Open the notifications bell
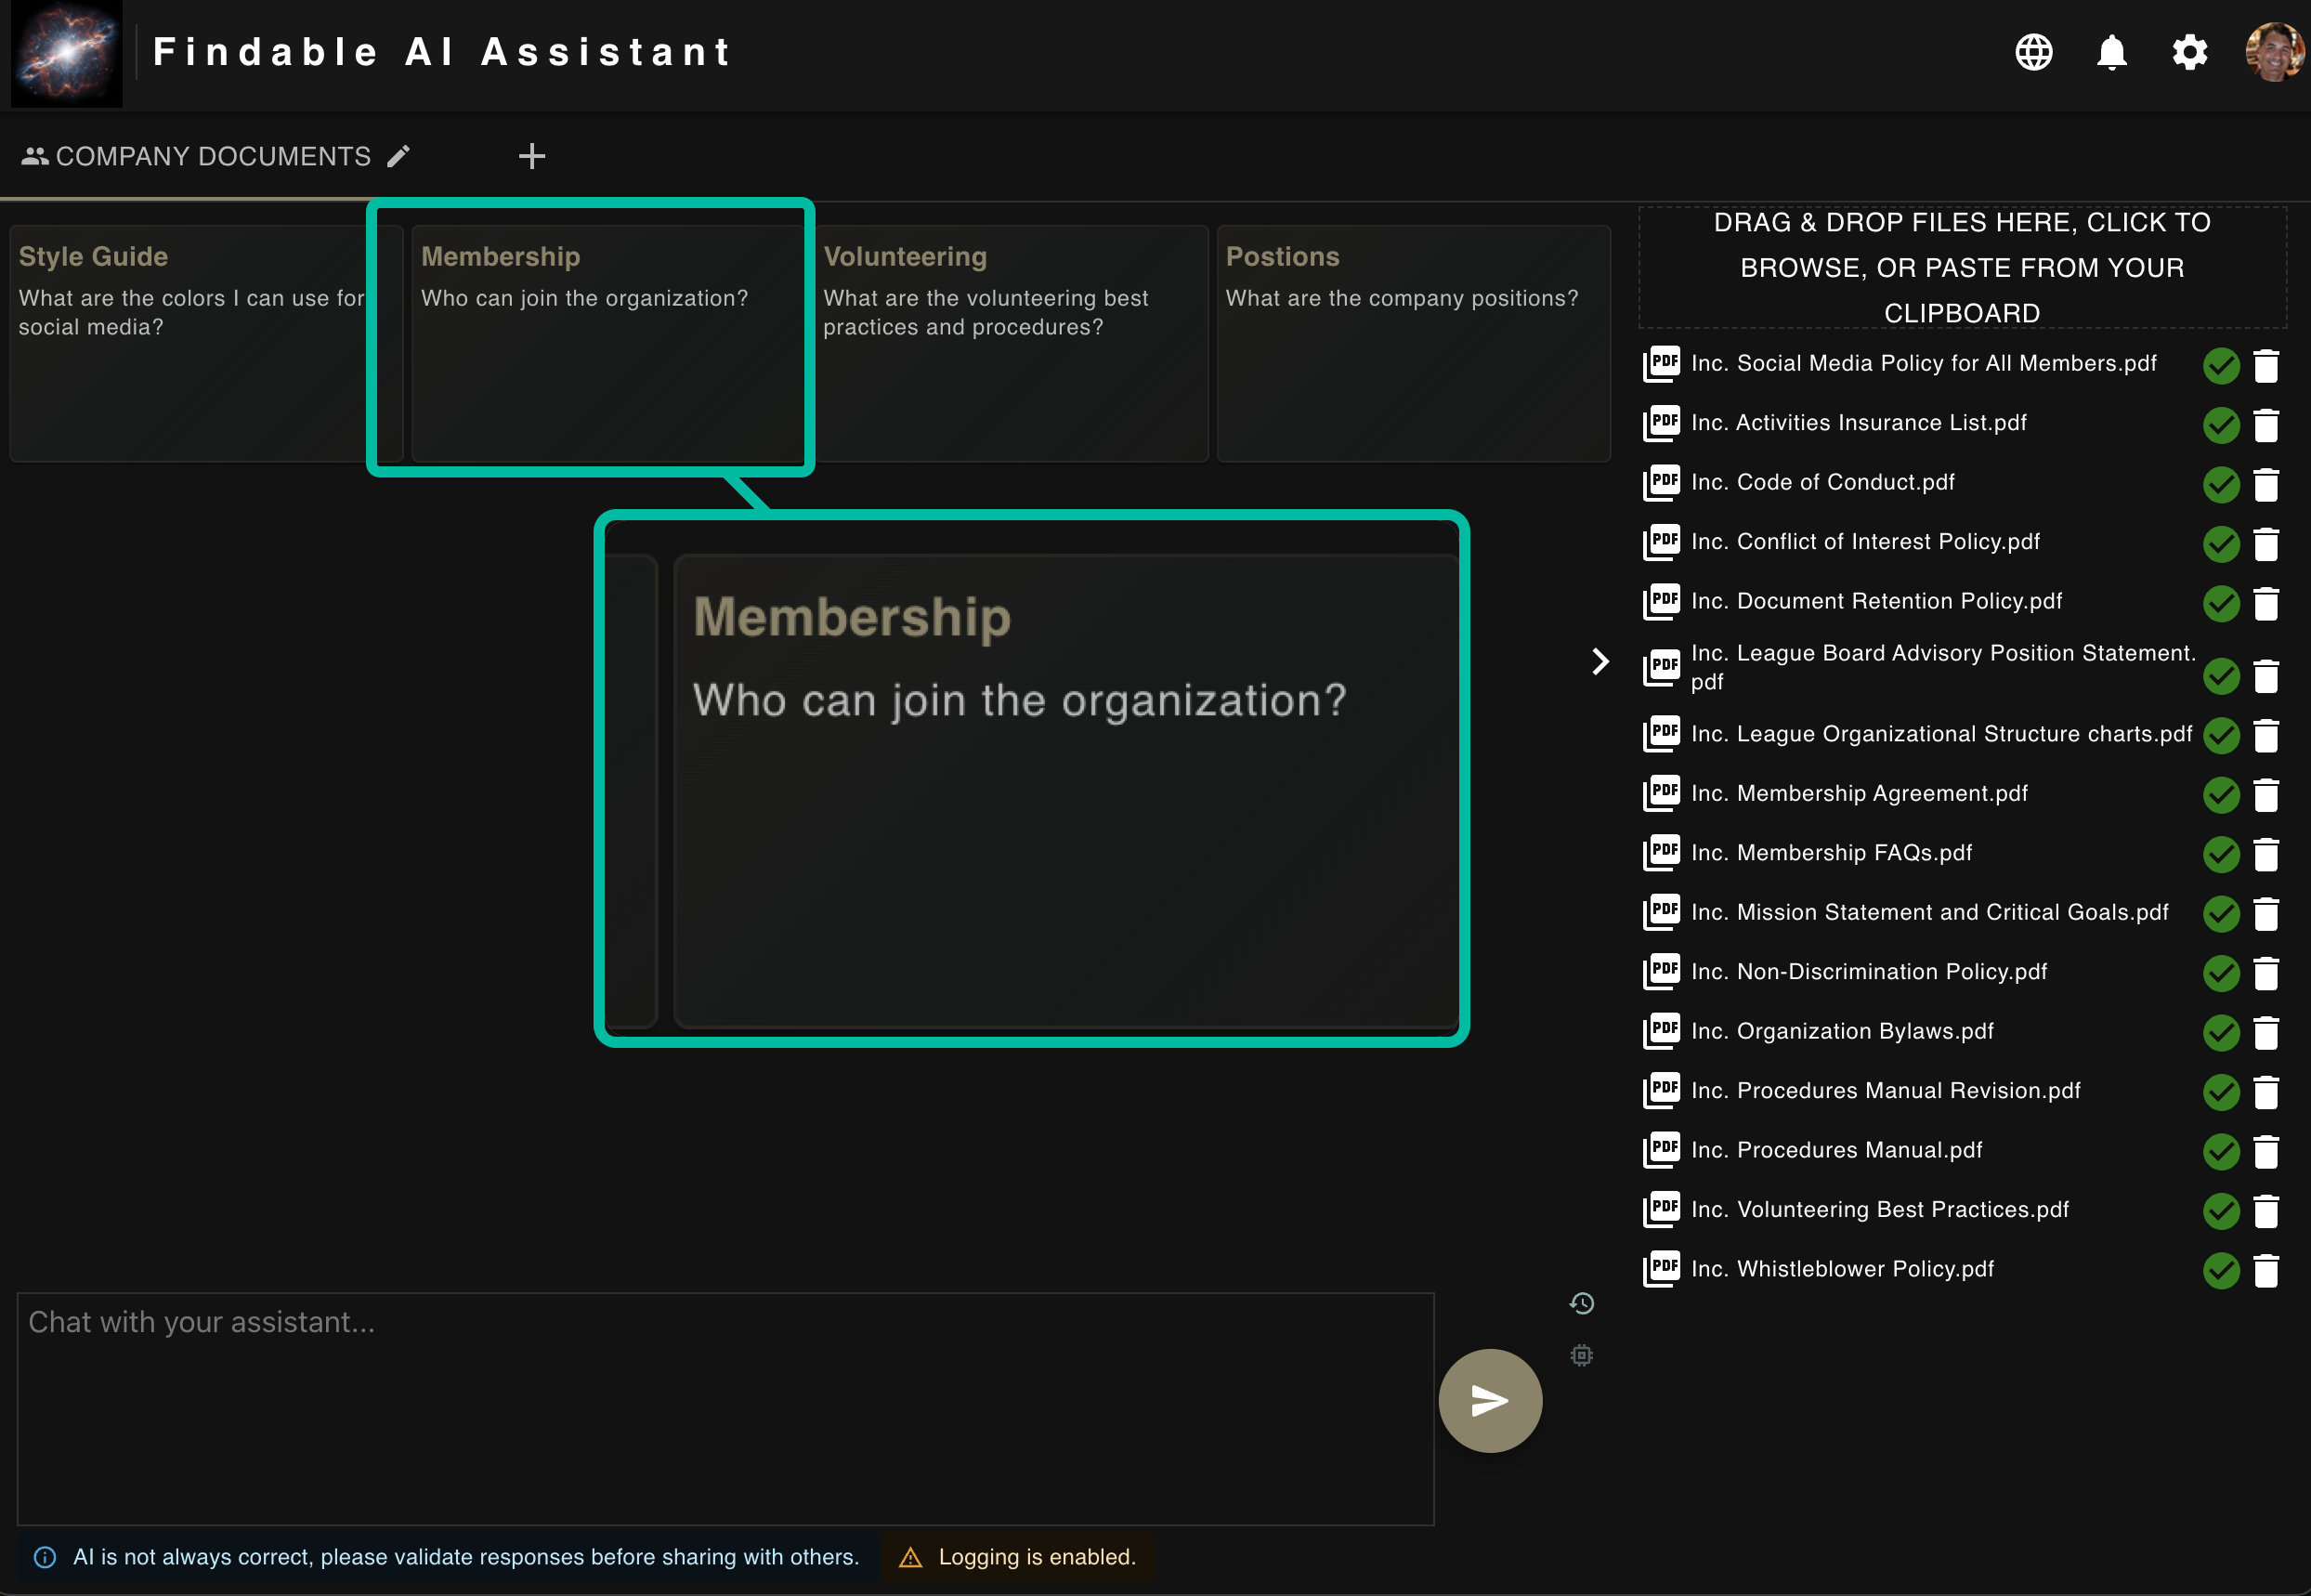 click(x=2111, y=52)
